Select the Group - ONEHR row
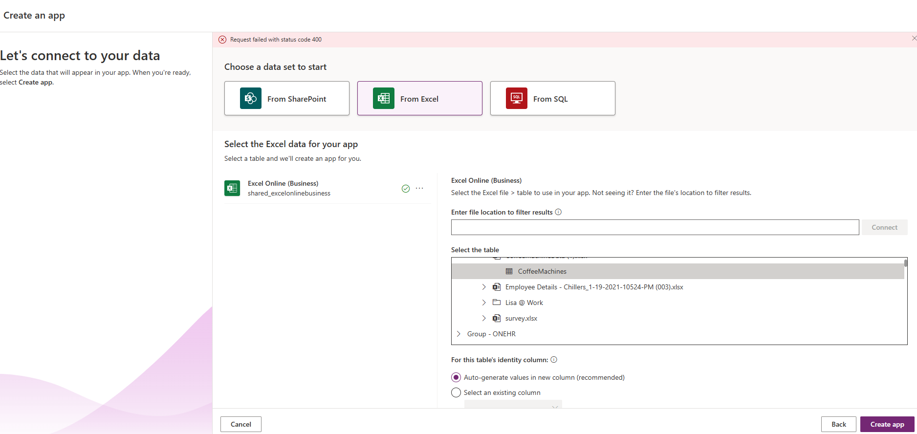 tap(677, 334)
